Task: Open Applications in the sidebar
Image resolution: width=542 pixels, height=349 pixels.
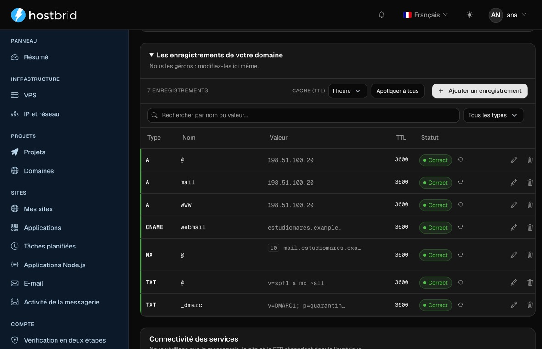Action: [x=36, y=228]
